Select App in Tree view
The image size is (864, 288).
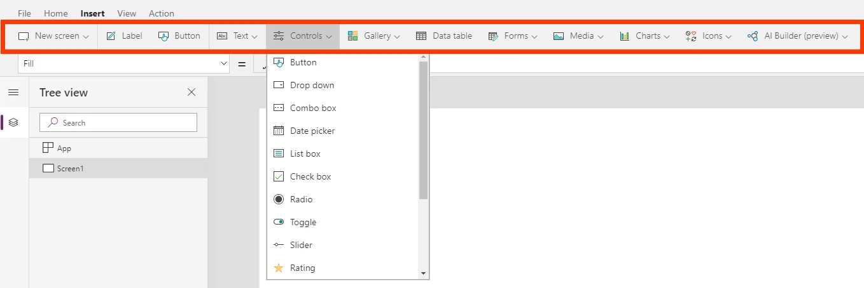tap(118, 148)
